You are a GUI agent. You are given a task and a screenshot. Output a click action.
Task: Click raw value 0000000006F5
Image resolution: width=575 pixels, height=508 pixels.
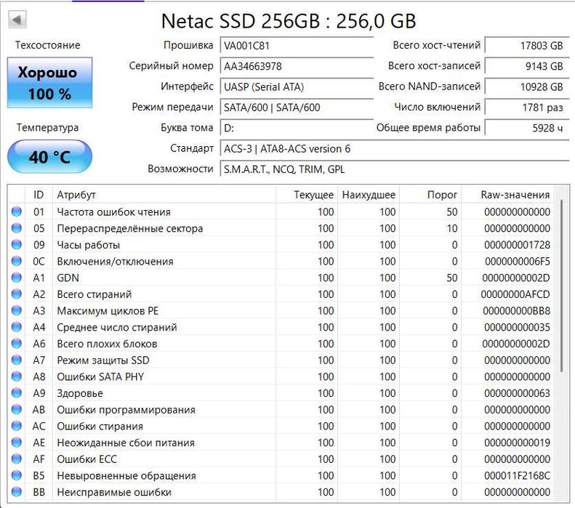coord(518,262)
